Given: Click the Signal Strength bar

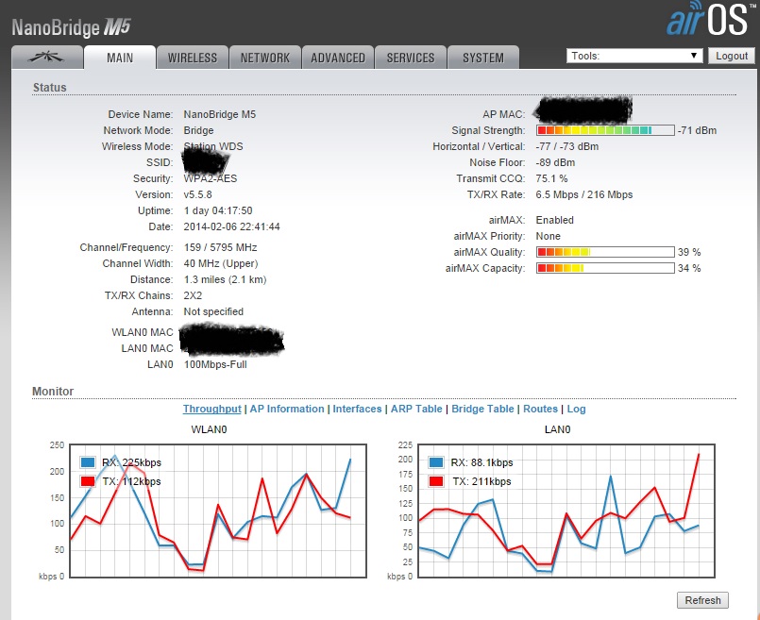Looking at the screenshot, I should 605,130.
